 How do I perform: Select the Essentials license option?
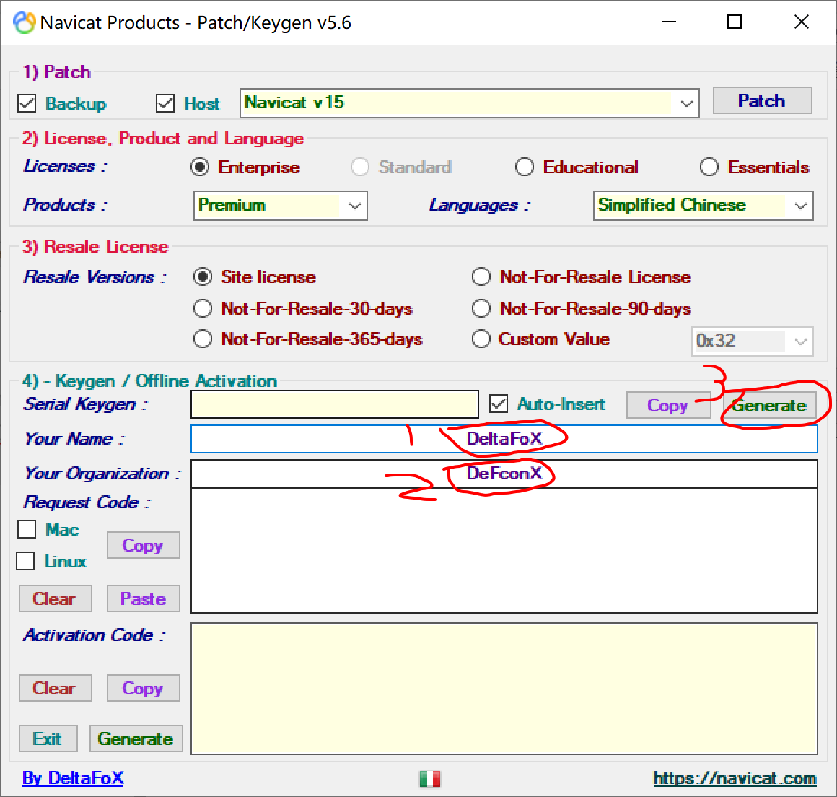(x=709, y=167)
